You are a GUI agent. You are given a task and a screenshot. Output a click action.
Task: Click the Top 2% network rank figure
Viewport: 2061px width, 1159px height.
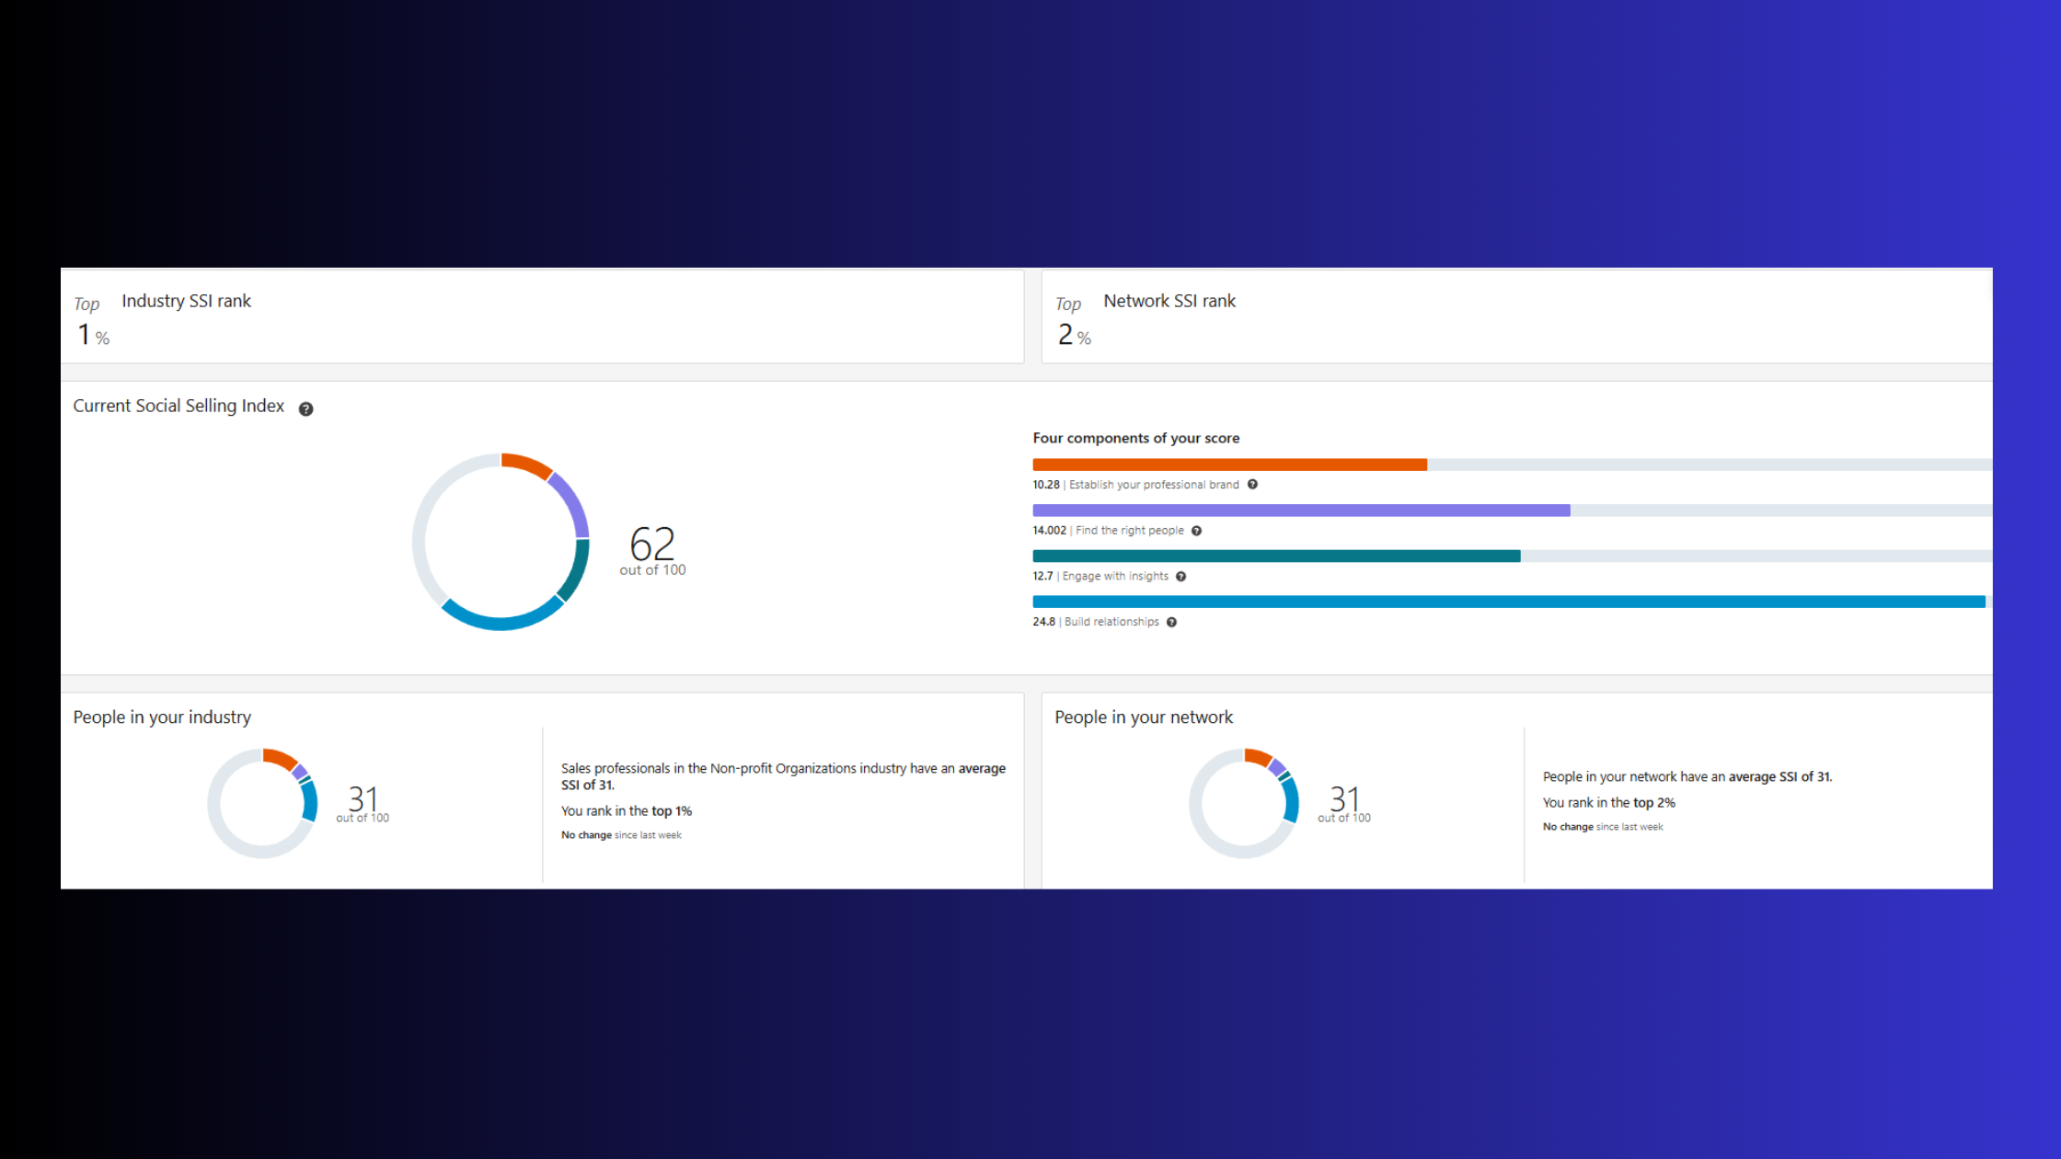[1074, 322]
